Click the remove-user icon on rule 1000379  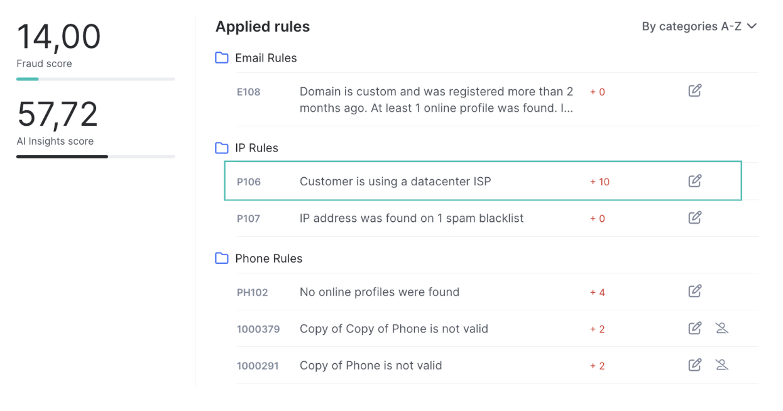(721, 327)
